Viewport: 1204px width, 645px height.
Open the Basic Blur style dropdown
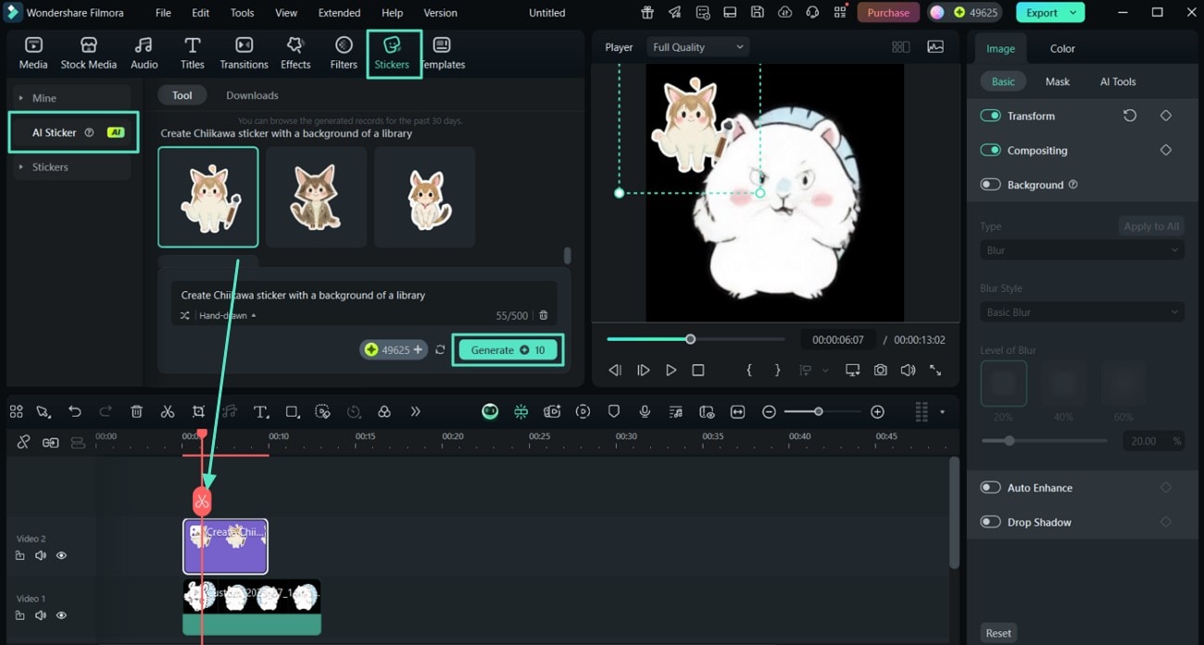click(x=1082, y=312)
